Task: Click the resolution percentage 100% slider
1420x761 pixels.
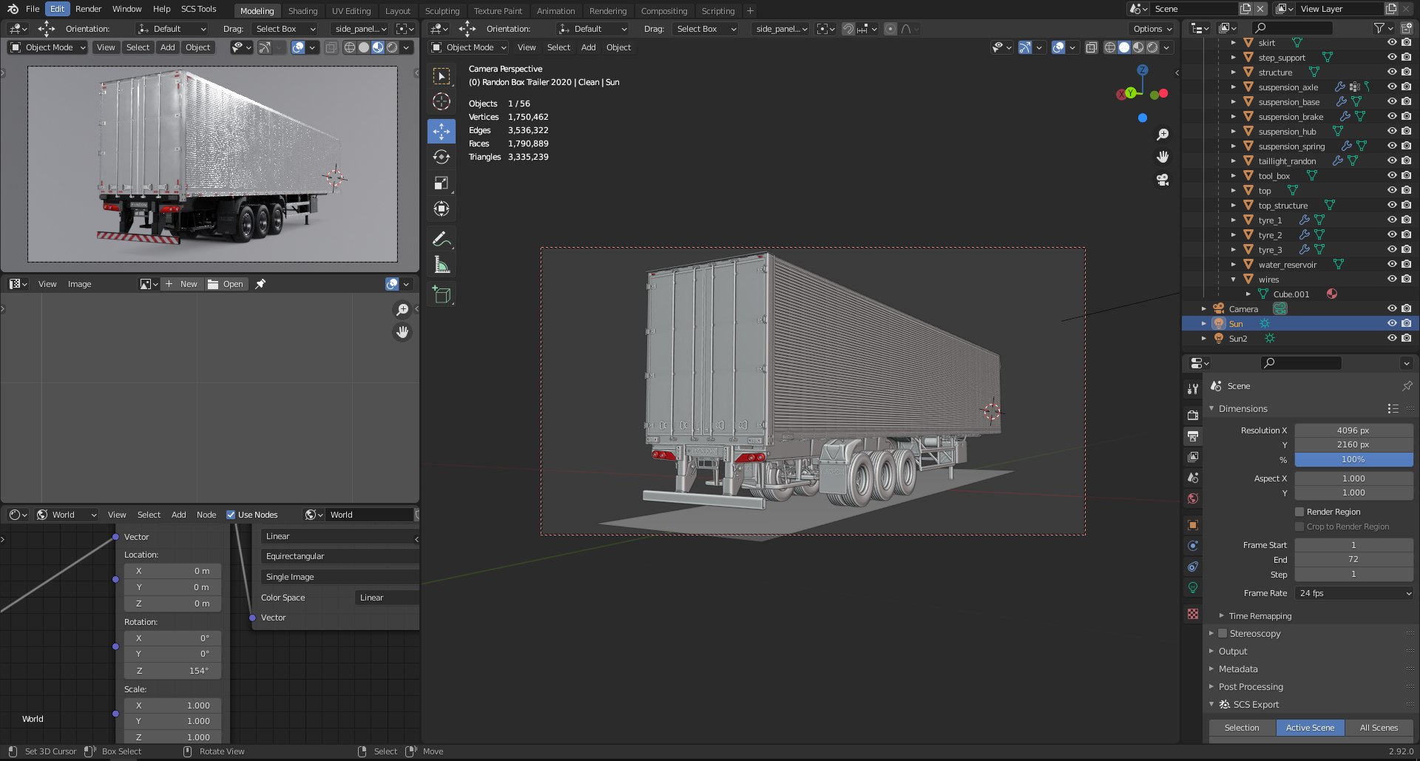Action: point(1353,459)
